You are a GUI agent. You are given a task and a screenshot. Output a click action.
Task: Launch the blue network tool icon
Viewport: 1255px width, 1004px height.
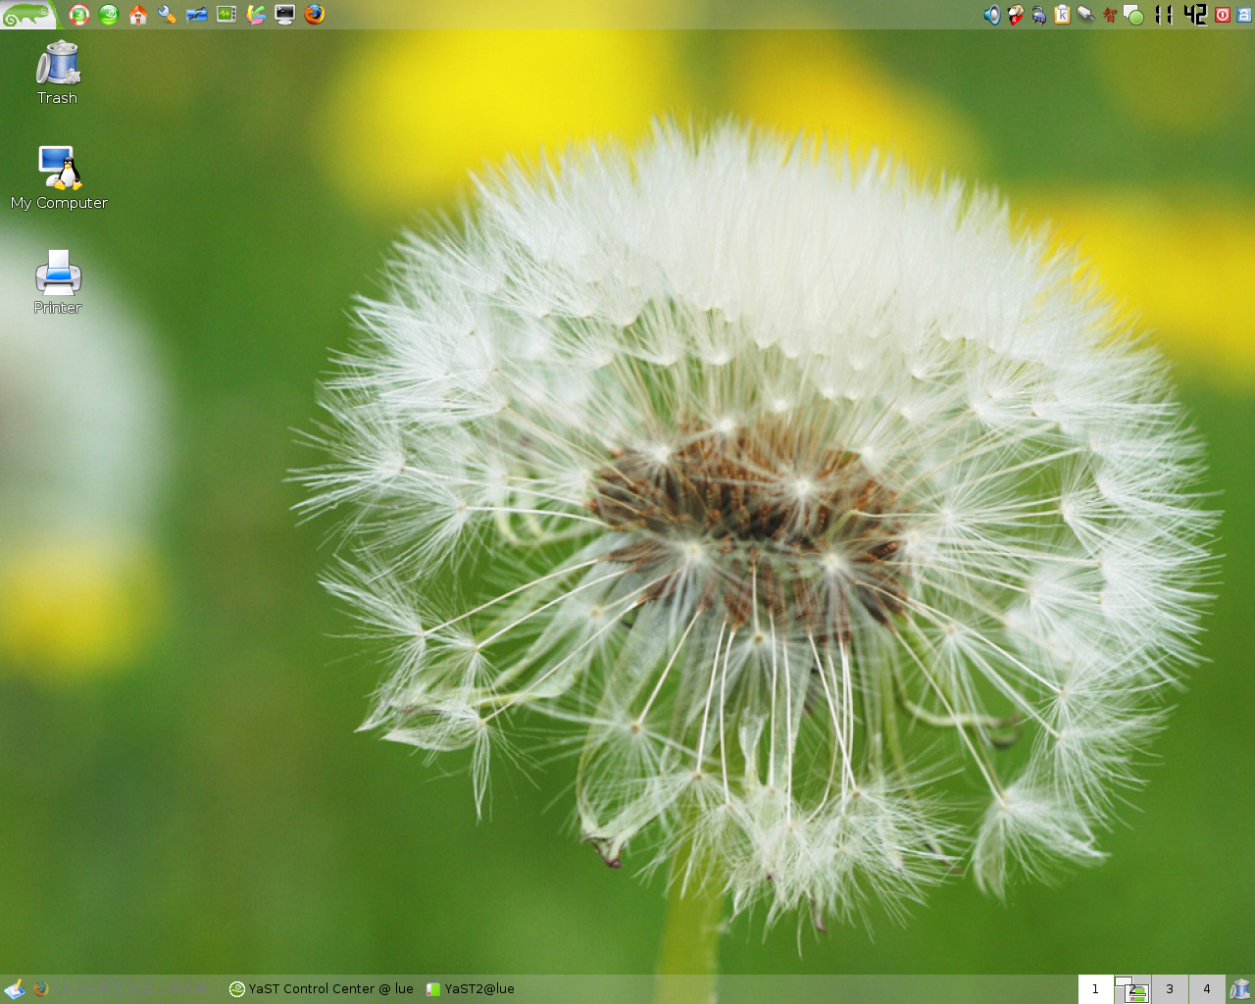click(x=197, y=15)
